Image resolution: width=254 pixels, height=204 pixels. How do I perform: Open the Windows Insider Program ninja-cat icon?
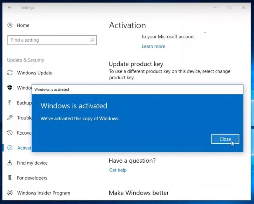(10, 193)
